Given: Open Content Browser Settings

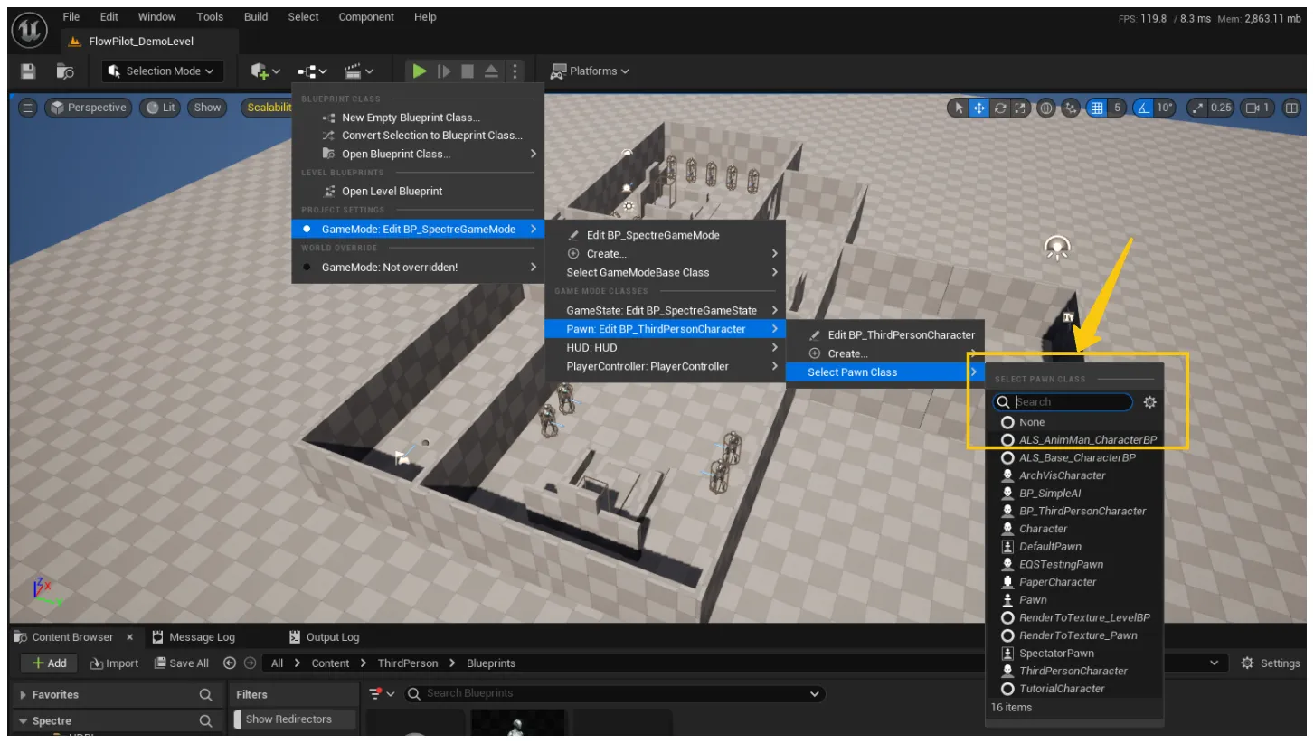Looking at the screenshot, I should pyautogui.click(x=1271, y=663).
